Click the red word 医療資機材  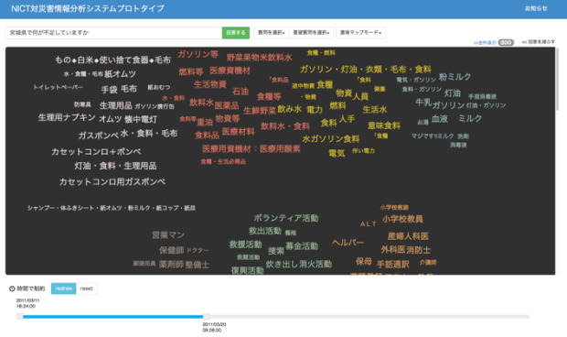pyautogui.click(x=230, y=71)
